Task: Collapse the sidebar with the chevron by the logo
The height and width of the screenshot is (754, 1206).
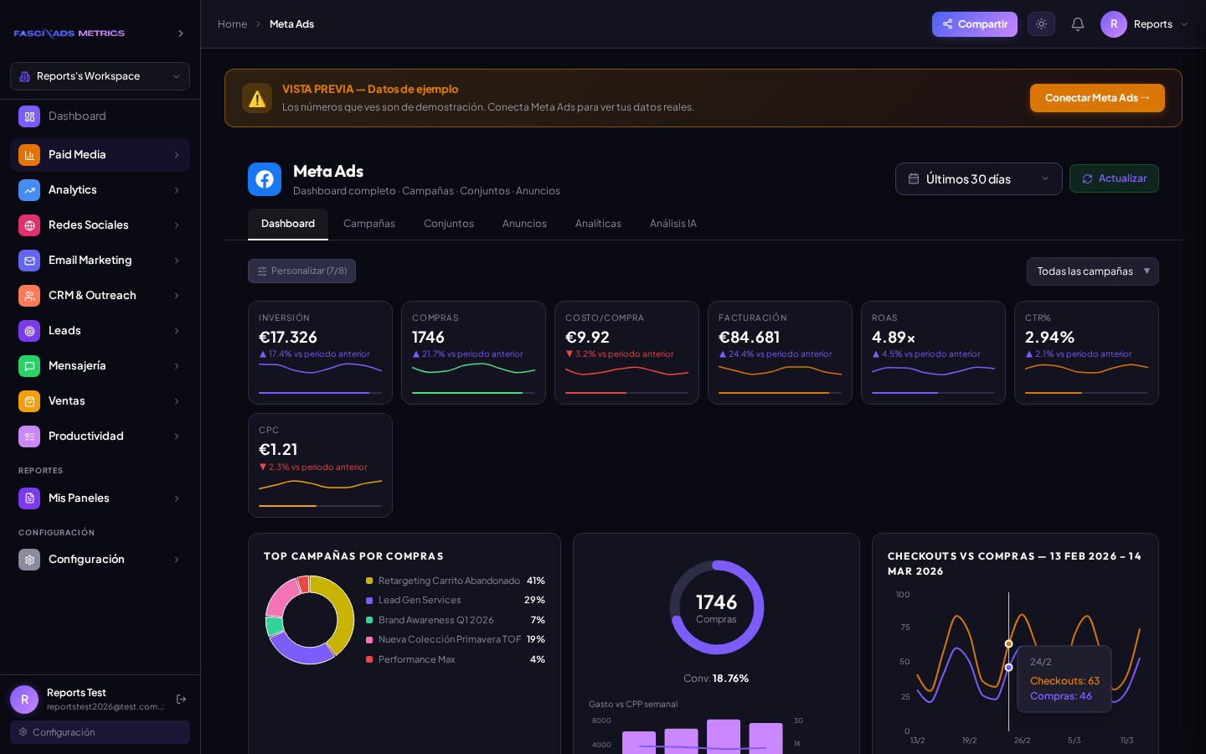Action: 181,34
